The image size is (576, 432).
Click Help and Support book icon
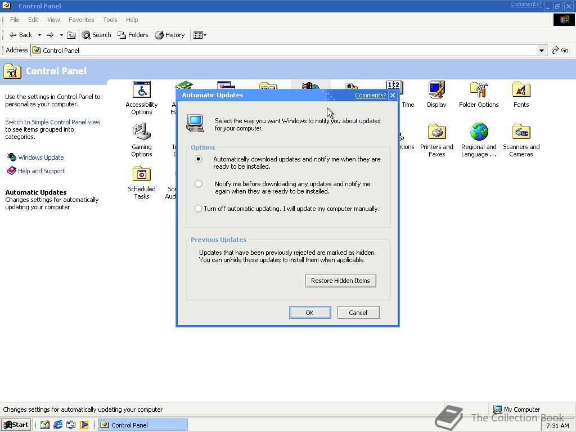[12, 171]
